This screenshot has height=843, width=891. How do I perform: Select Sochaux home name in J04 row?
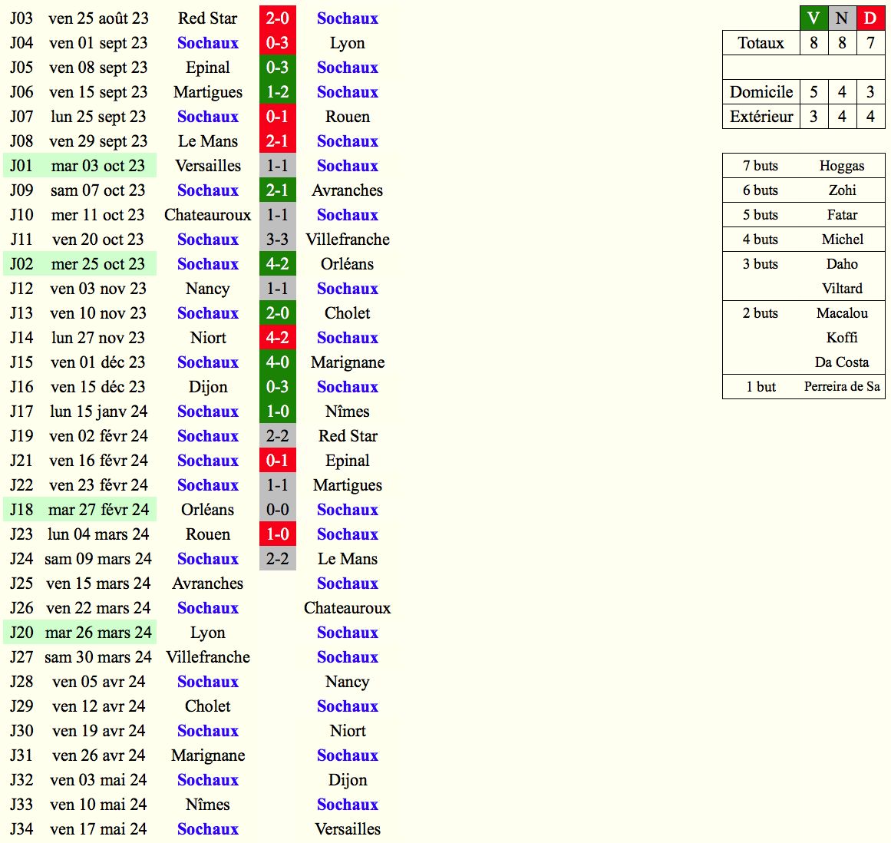pos(208,43)
